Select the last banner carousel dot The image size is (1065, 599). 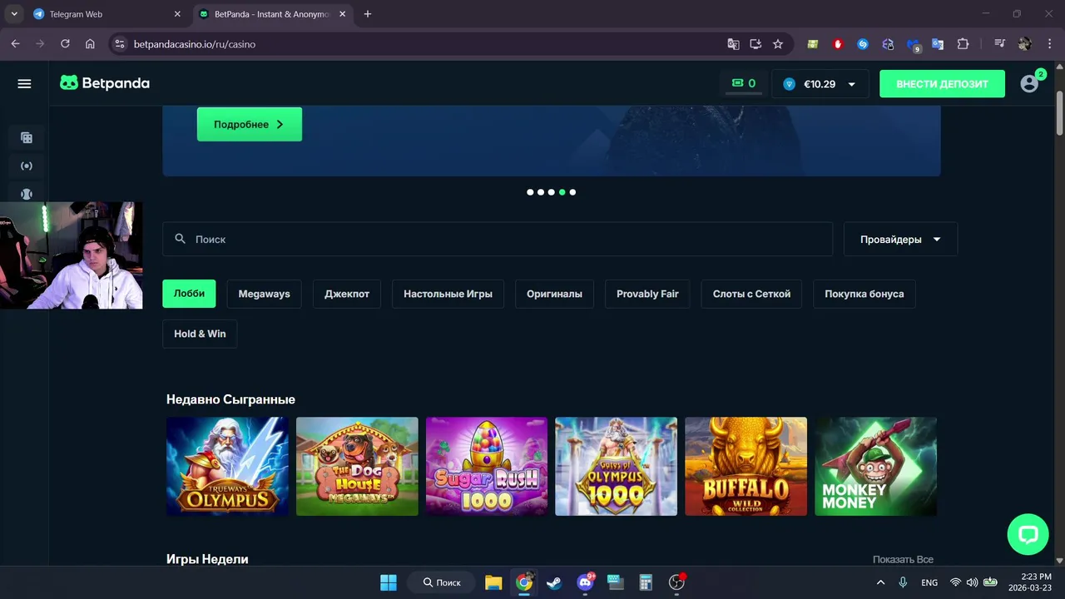572,192
